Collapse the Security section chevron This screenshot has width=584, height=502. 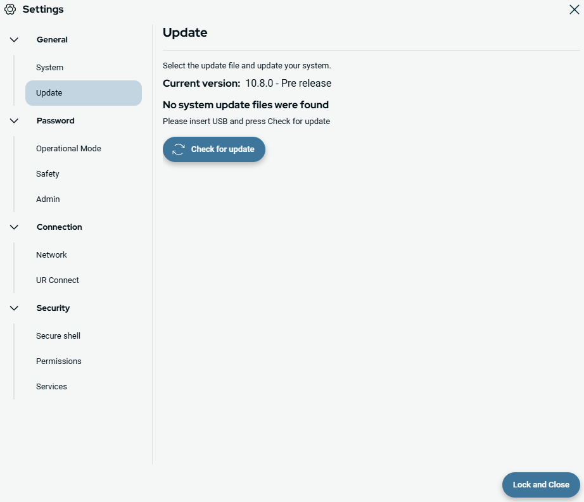pos(15,308)
